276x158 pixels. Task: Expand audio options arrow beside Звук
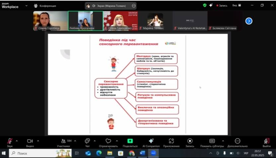(x=17, y=140)
